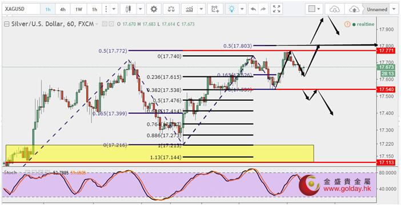
Task: Load chart layout from cloud
Action: pos(334,10)
